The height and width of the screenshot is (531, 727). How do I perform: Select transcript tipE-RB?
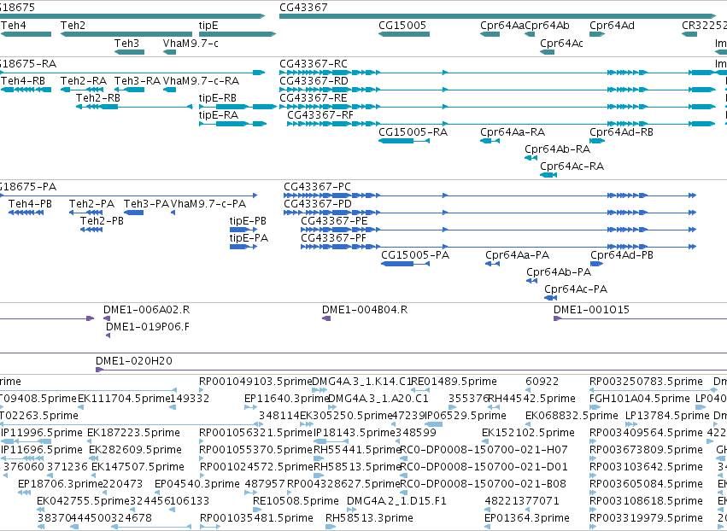click(x=237, y=107)
